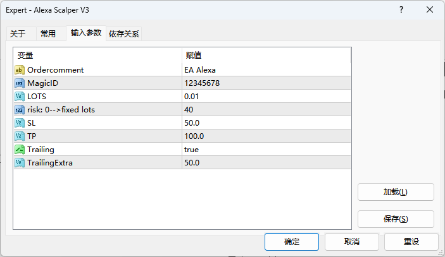The height and width of the screenshot is (257, 445).
Task: Select the icon next to SL variable
Action: click(x=20, y=123)
